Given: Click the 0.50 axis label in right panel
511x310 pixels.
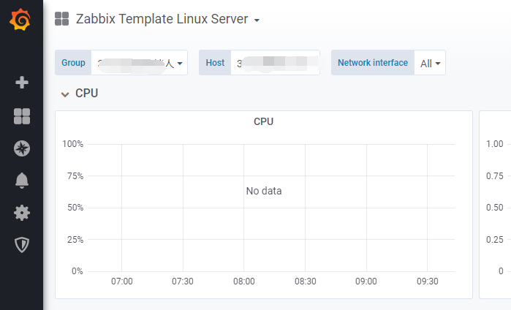Looking at the screenshot, I should click(x=495, y=208).
